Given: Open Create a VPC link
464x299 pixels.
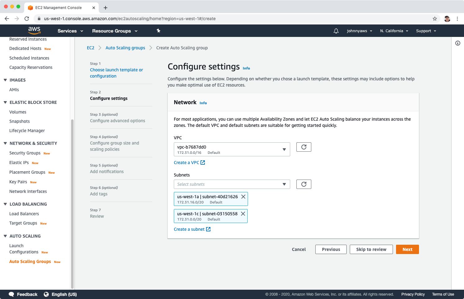Looking at the screenshot, I should 189,163.
